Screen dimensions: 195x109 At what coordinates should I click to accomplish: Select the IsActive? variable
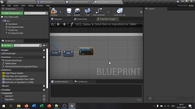click(x=9, y=96)
